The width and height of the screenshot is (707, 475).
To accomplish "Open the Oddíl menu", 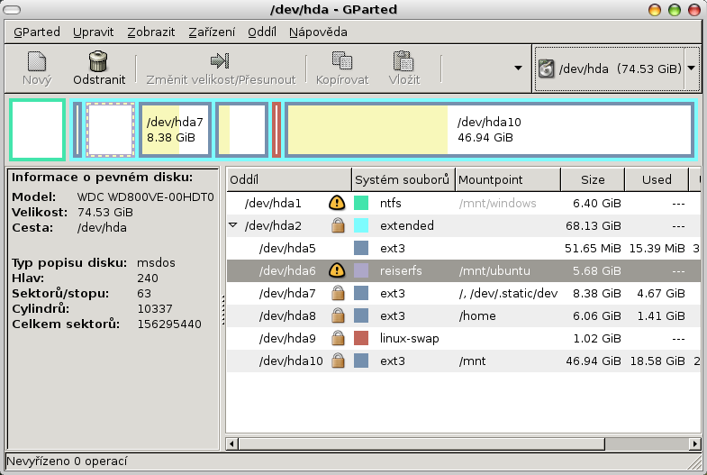I will [262, 32].
